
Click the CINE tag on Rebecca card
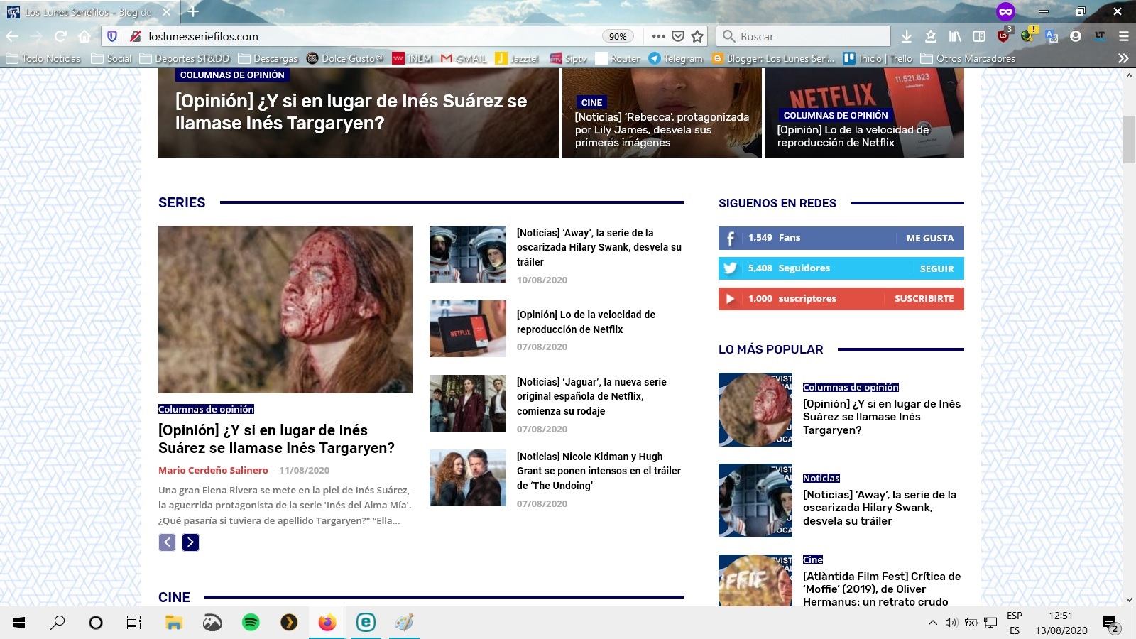pos(591,102)
